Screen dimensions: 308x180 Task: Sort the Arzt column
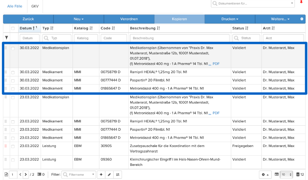click(x=273, y=28)
